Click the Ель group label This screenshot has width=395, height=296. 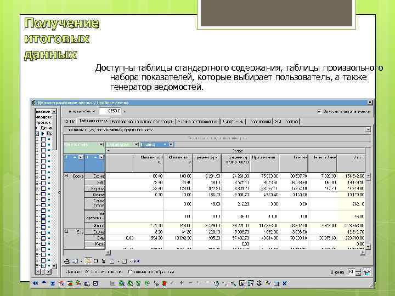80,232
